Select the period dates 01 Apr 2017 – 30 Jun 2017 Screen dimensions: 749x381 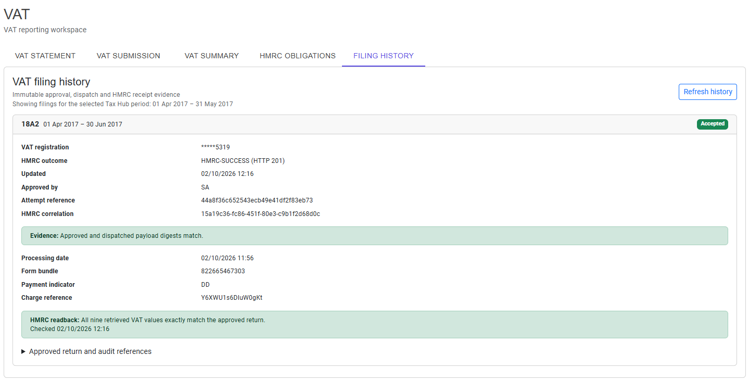(83, 124)
